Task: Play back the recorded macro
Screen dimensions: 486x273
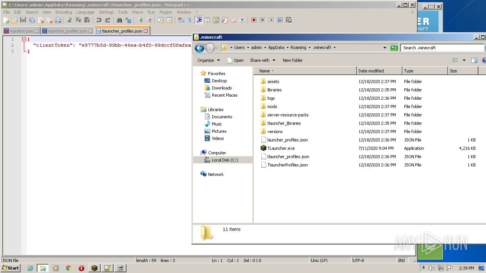Action: [271, 20]
